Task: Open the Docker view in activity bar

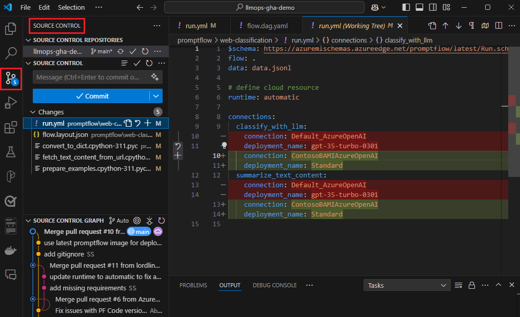Action: [x=11, y=251]
